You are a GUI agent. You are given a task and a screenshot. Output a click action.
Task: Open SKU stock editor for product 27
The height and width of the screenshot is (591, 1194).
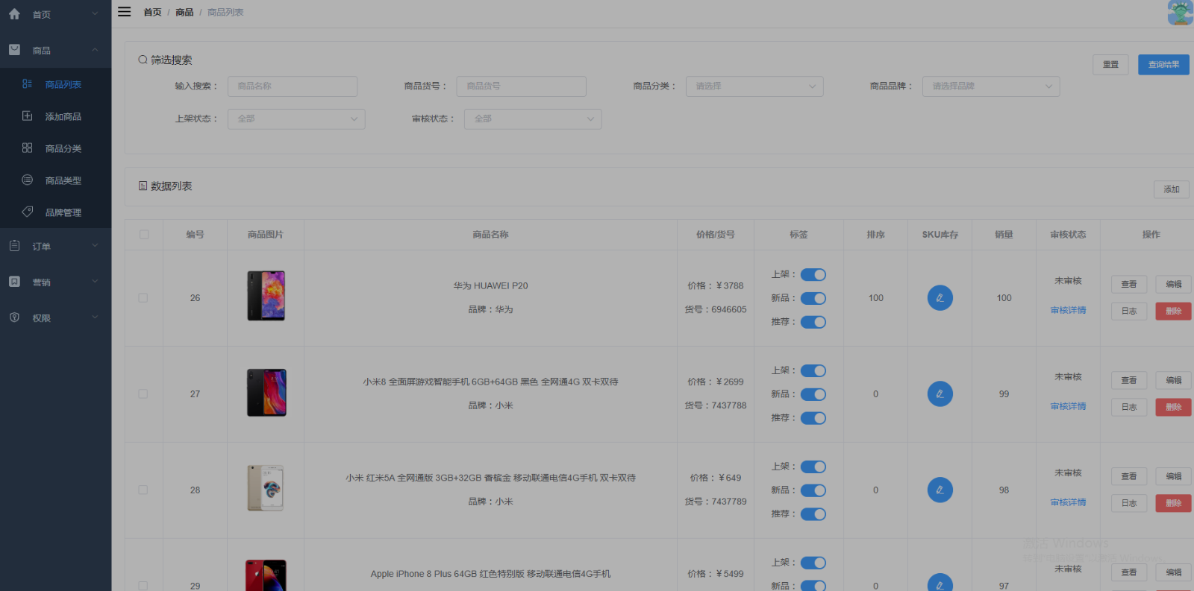pyautogui.click(x=940, y=394)
